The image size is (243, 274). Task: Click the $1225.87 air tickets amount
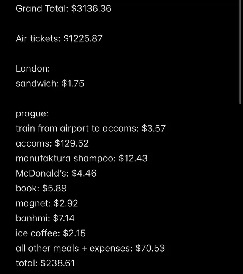[83, 38]
